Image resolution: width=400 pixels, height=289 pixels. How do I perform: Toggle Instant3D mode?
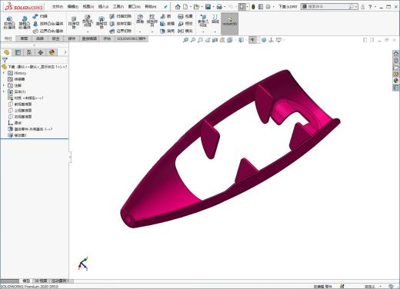coord(229,24)
